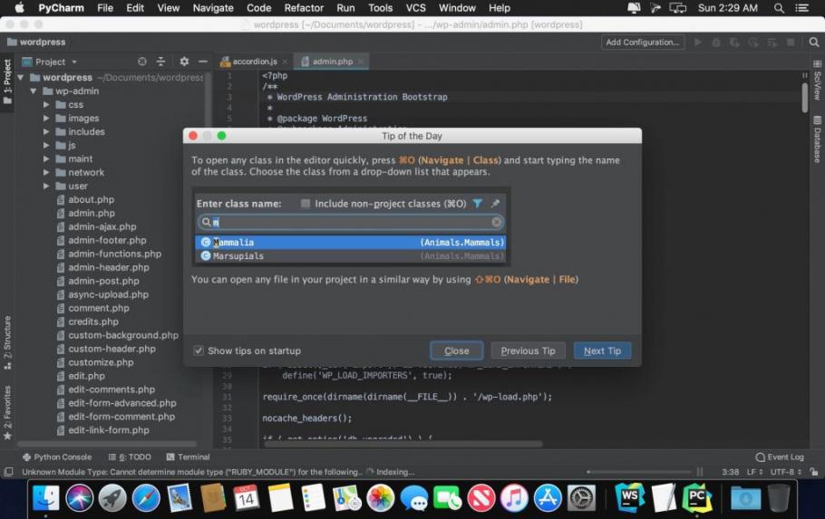Screen dimensions: 825x519
Task: Open Spotlight search in macOS menu bar
Action: coord(779,8)
